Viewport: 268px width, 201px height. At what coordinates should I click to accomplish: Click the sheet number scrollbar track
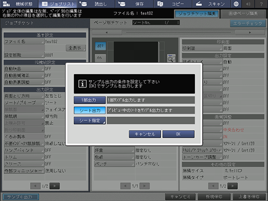click(x=178, y=33)
